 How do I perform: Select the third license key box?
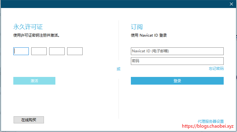tap(57, 51)
